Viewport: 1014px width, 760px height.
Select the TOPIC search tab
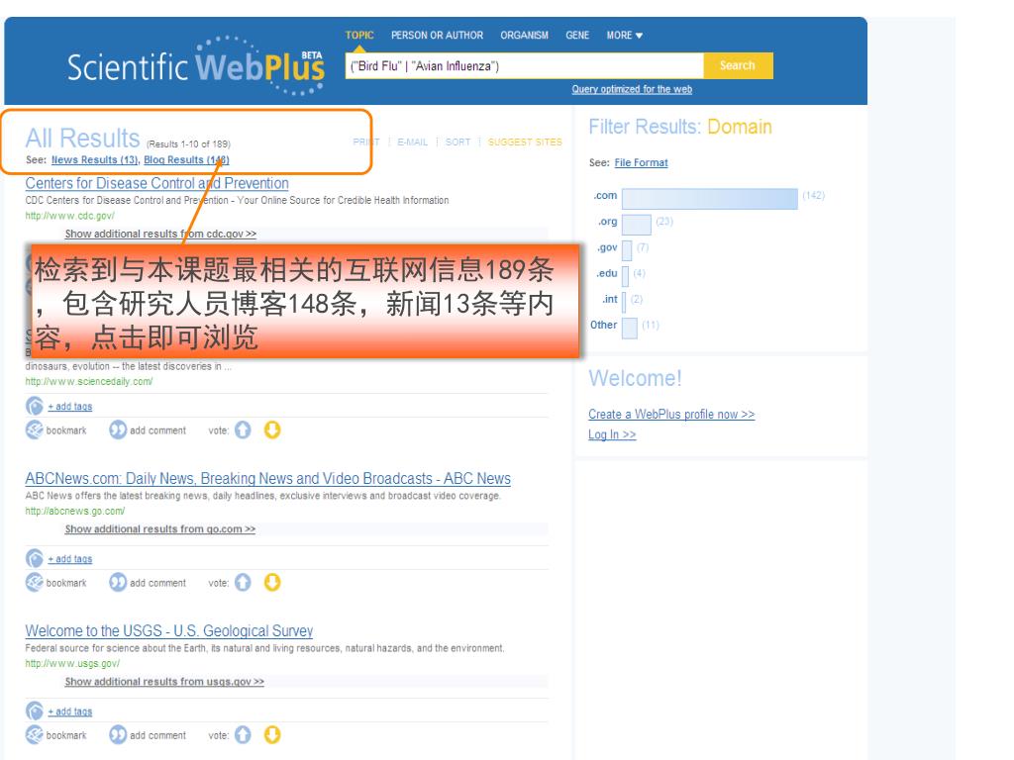pyautogui.click(x=359, y=35)
